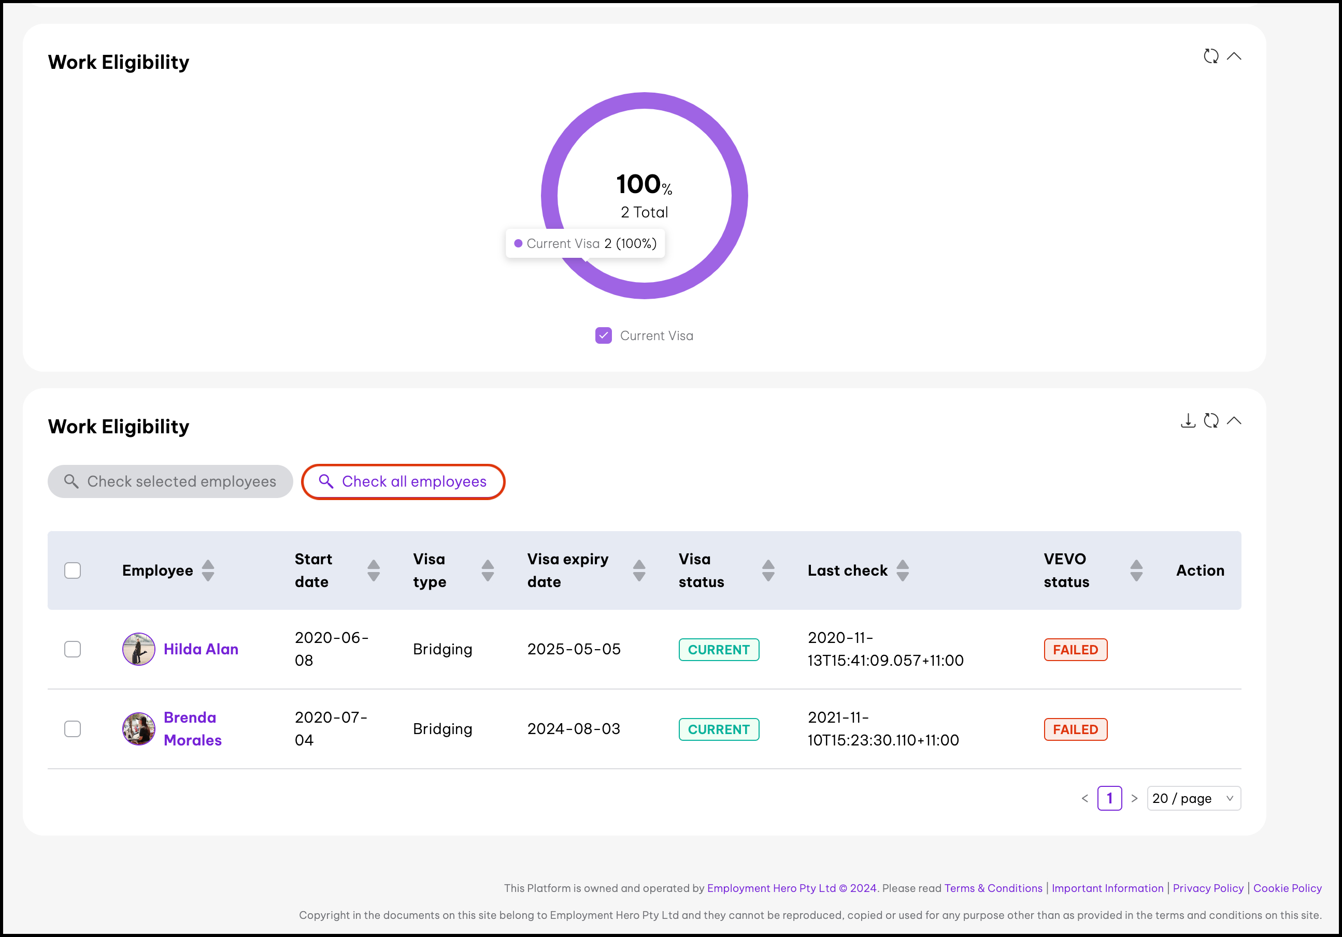Sort table by Start date

tap(374, 570)
